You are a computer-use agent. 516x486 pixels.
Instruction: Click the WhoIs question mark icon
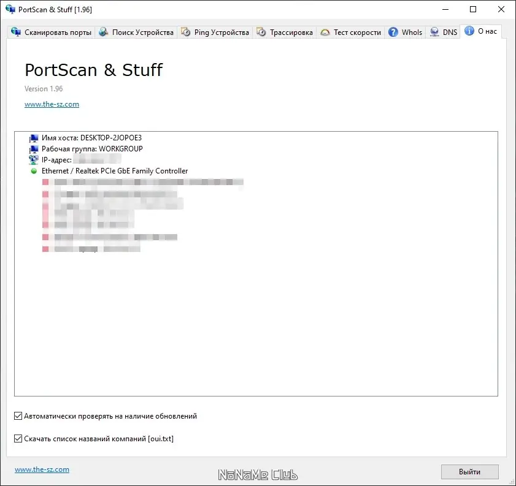393,32
